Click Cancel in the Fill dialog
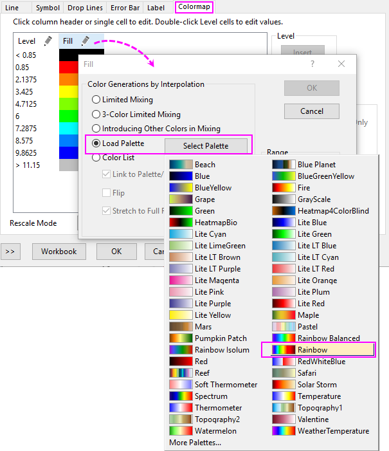 pos(312,111)
